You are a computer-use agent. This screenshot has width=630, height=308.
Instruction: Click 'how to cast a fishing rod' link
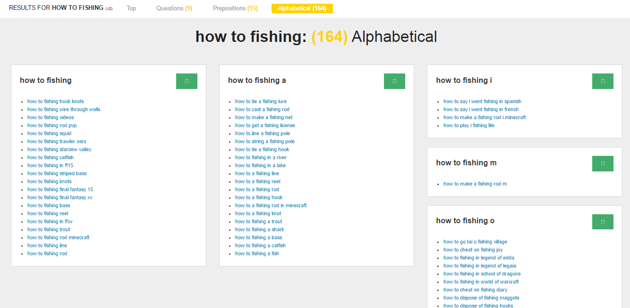[x=263, y=109]
